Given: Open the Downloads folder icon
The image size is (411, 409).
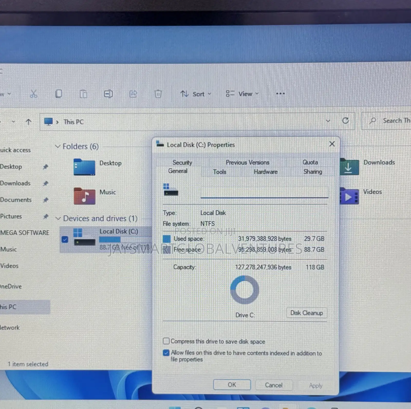Looking at the screenshot, I should (349, 167).
